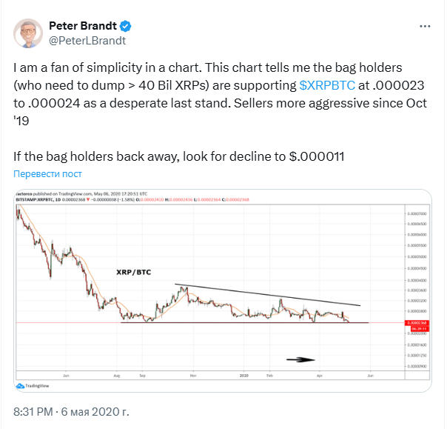This screenshot has height=429, width=447.
Task: Click the blue verified checkmark badge
Action: (125, 26)
